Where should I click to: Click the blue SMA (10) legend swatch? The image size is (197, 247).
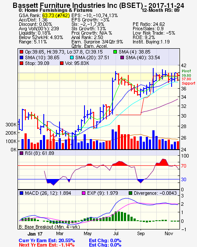[x=21, y=57]
